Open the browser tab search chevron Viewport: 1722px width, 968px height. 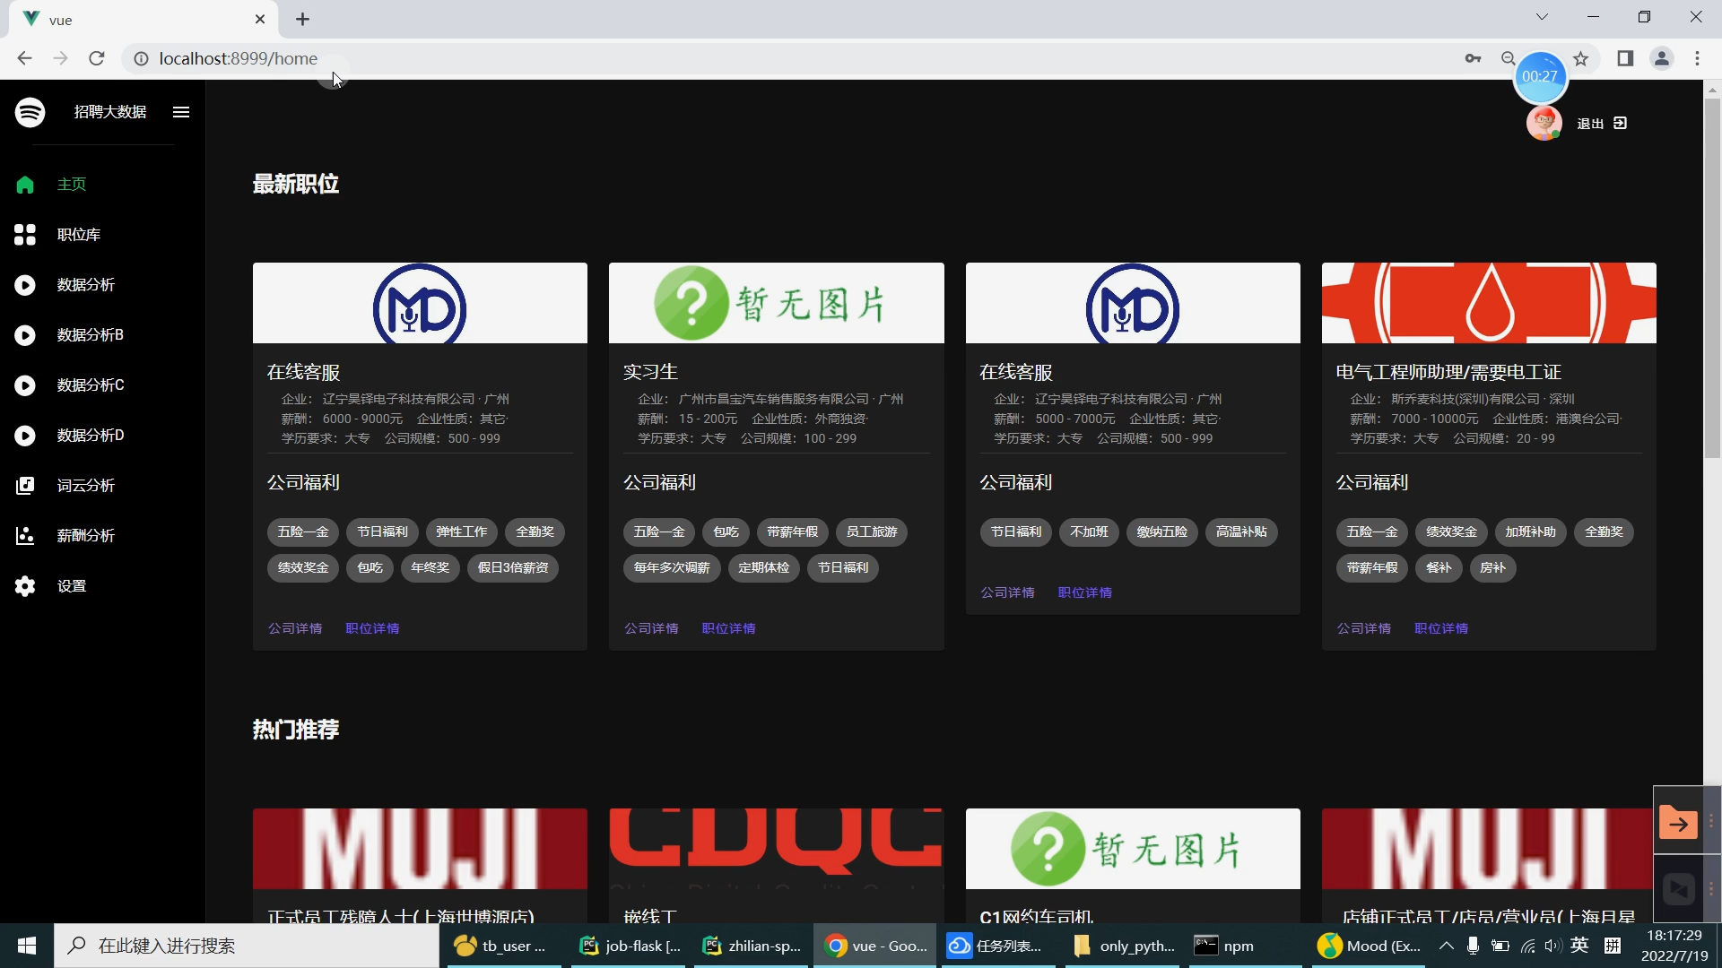[1542, 16]
